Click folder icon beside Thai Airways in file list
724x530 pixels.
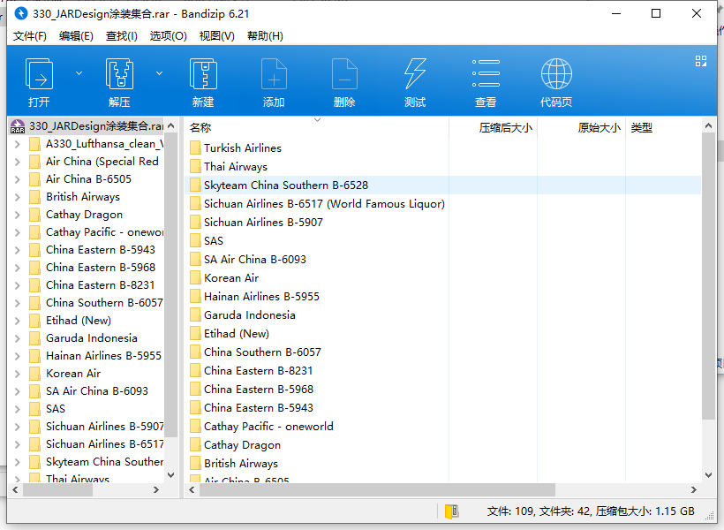click(195, 166)
